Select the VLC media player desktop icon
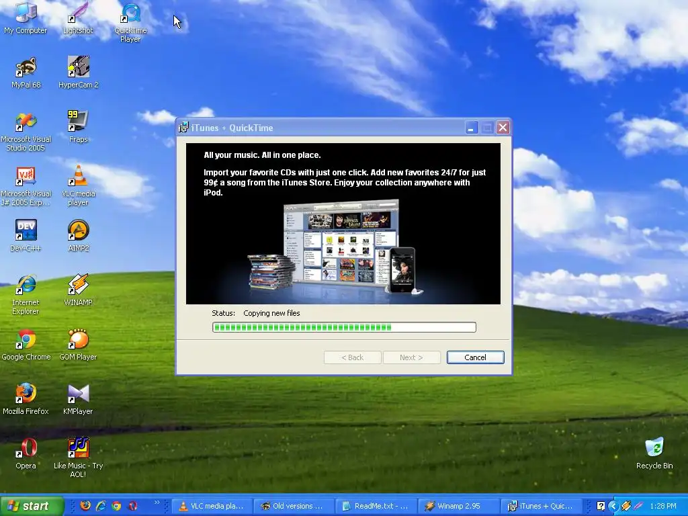The height and width of the screenshot is (516, 688). (x=78, y=185)
